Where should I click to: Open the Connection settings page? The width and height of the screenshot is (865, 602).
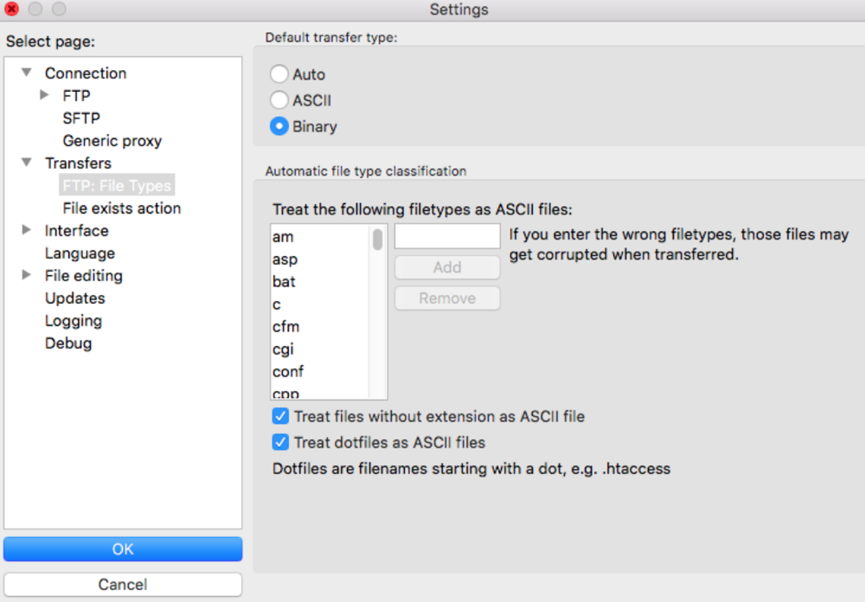pos(86,73)
